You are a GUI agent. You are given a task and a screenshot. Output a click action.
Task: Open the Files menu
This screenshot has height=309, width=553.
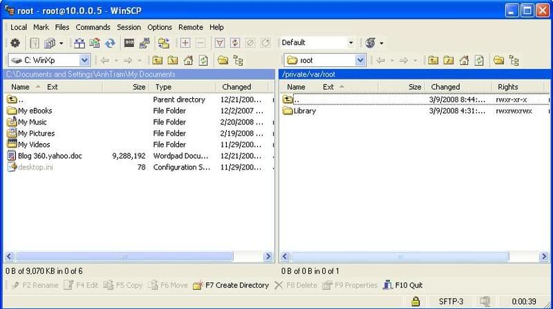pos(62,27)
